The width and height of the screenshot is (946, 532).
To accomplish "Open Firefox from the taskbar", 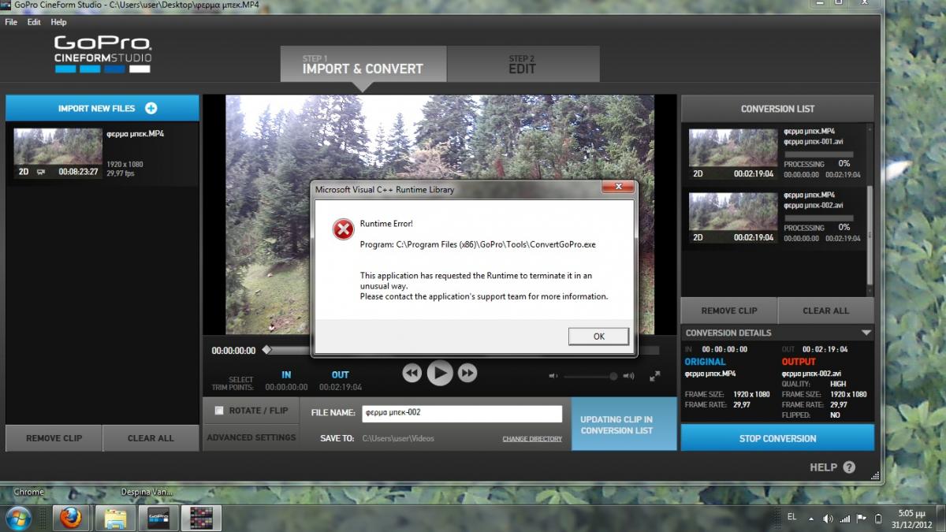I will pos(71,518).
